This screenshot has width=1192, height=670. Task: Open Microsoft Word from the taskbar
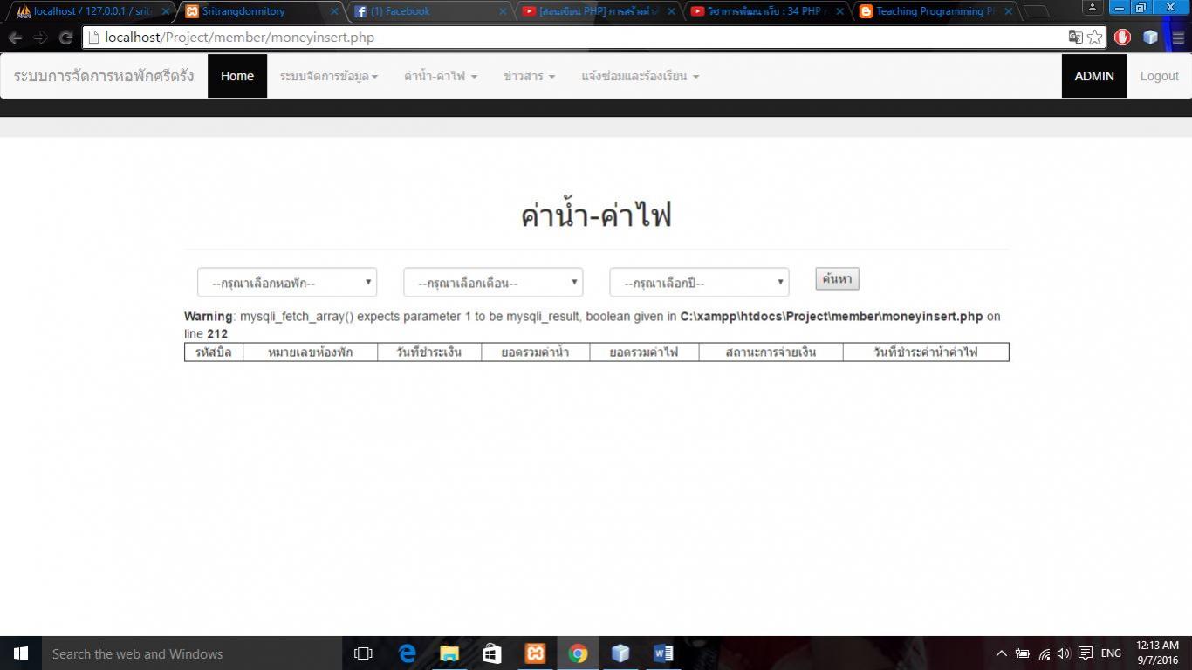click(x=663, y=653)
